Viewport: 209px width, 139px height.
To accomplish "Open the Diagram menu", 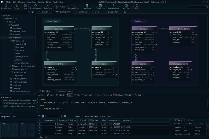I will point(21,2).
